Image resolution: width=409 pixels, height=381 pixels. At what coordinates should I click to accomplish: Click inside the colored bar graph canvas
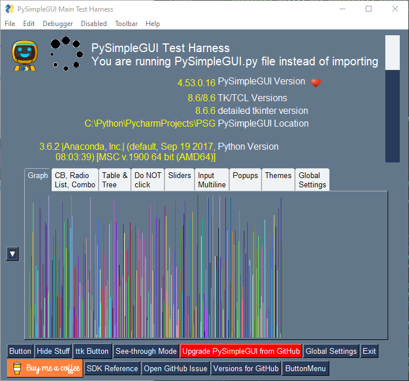click(206, 265)
